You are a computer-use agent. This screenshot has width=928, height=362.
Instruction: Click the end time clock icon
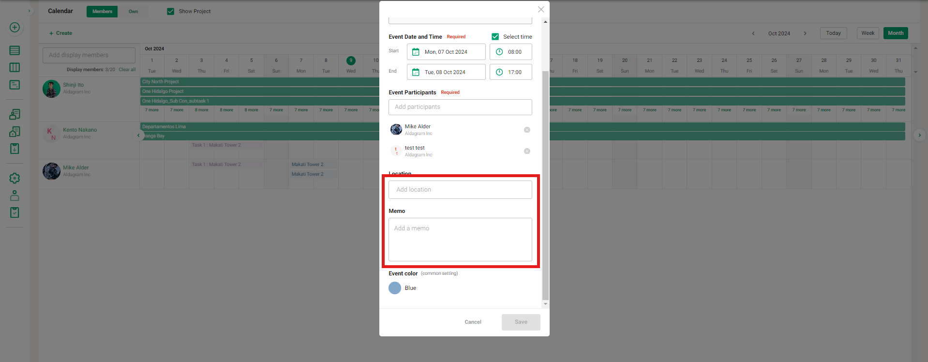tap(499, 72)
